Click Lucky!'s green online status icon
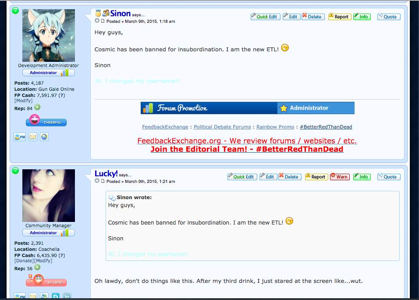 [15, 171]
